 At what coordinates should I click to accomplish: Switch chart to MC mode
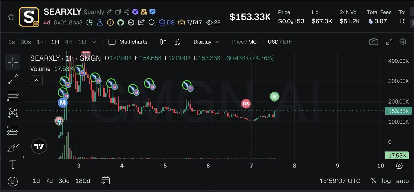pos(253,42)
